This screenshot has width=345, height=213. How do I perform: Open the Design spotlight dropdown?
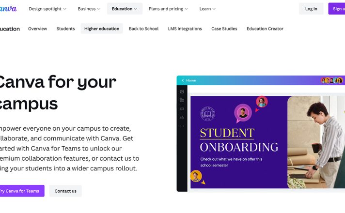coord(47,9)
